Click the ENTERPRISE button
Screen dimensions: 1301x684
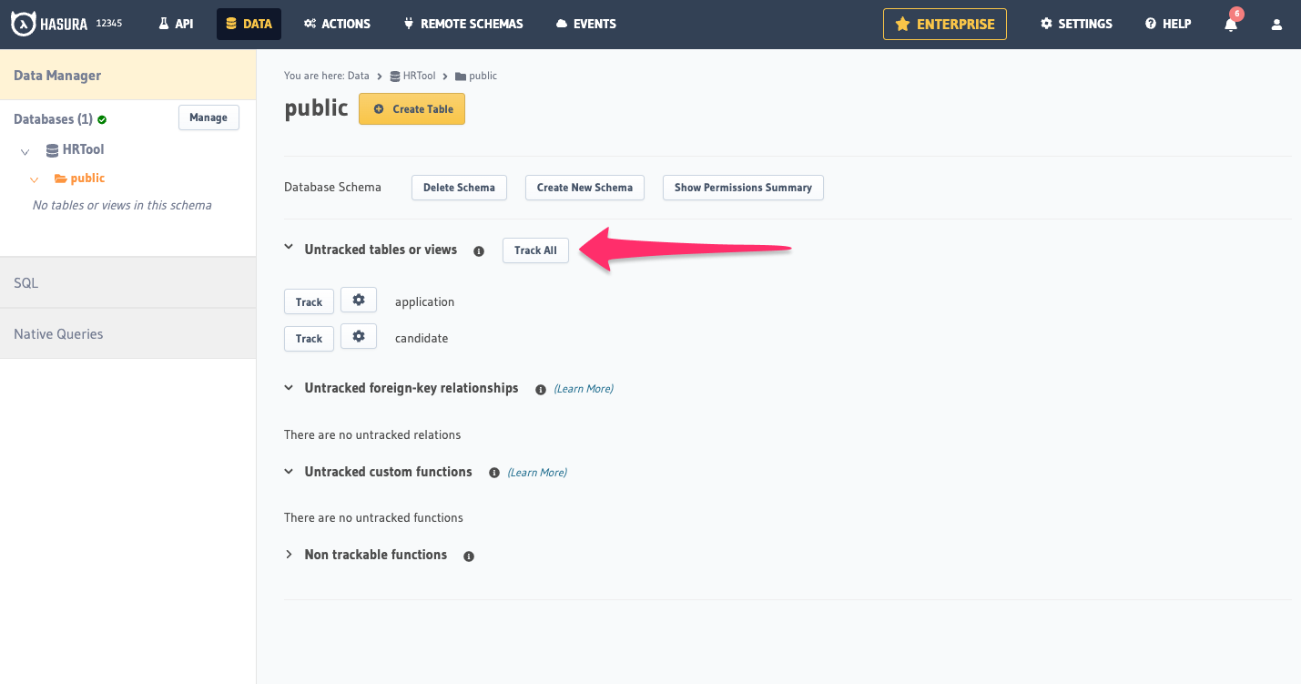(945, 24)
